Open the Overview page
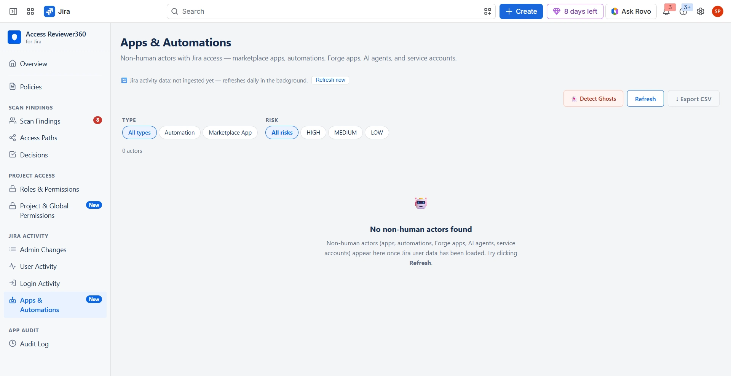 [55, 63]
